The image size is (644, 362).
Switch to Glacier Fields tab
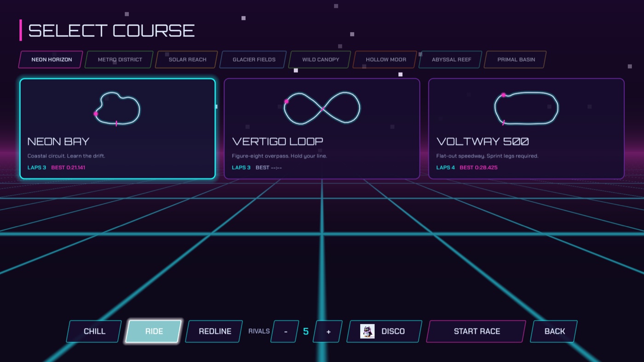pos(253,59)
